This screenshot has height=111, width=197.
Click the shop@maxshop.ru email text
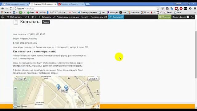[x=29, y=43]
